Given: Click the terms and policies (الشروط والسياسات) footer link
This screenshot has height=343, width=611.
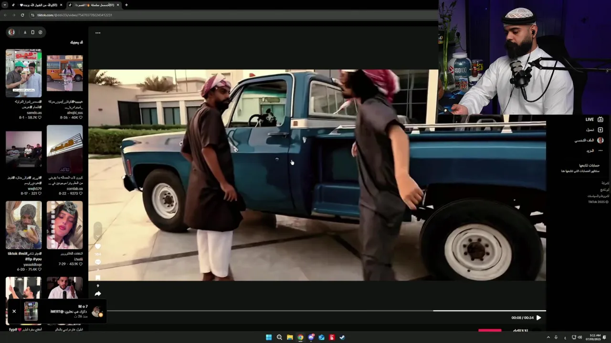Looking at the screenshot, I should point(598,196).
